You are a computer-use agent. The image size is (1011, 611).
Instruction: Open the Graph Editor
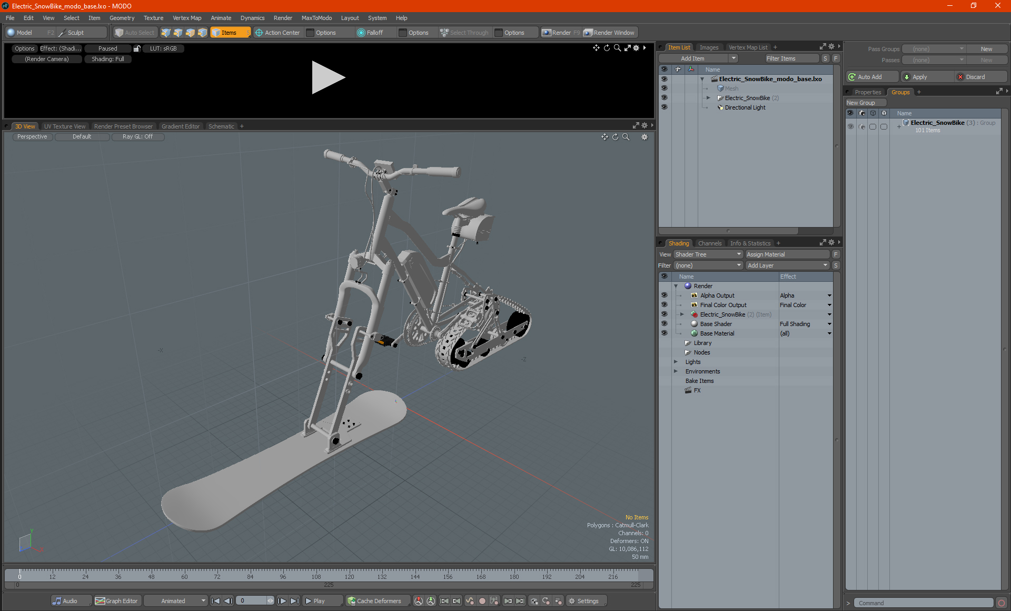[117, 601]
